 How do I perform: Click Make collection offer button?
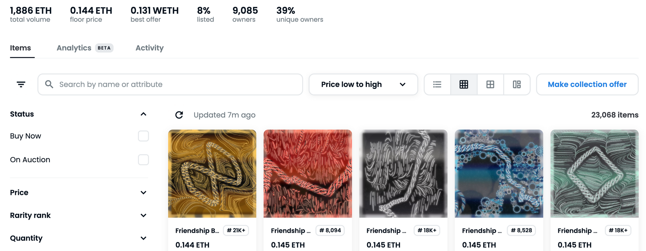tap(587, 84)
